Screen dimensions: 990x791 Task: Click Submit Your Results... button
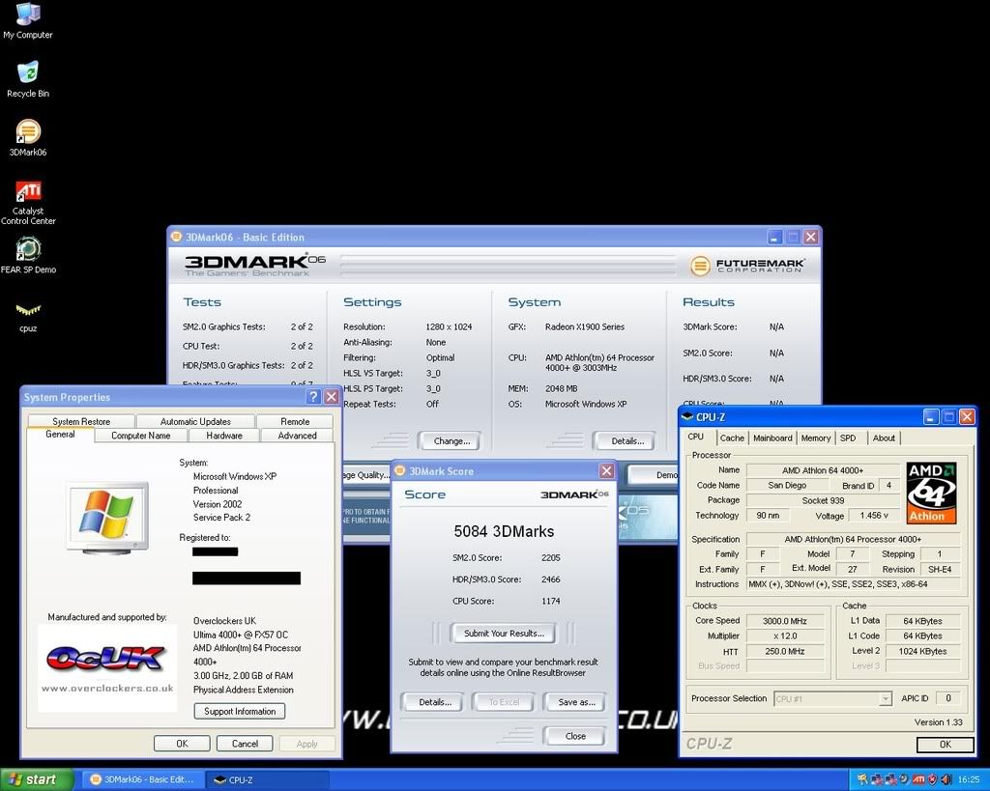click(x=504, y=634)
